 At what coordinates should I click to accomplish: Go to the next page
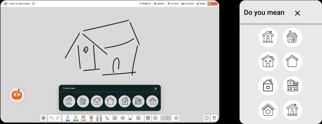176,118
